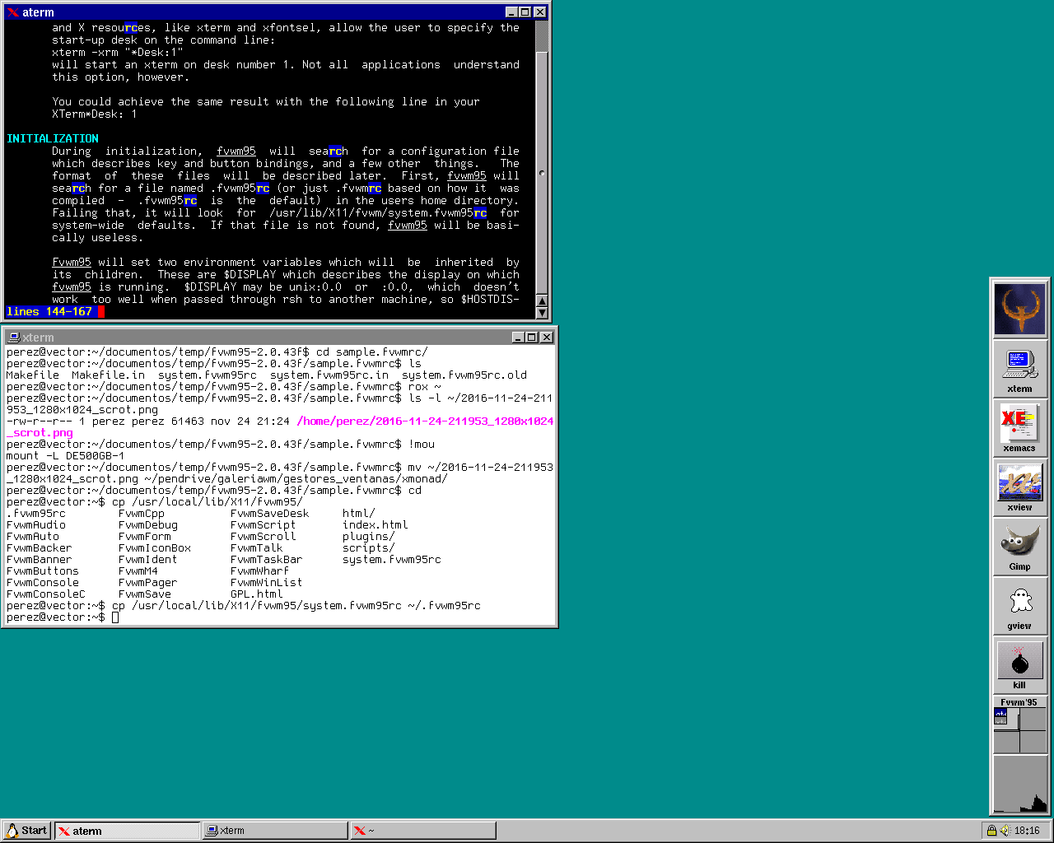Click the speaker volume icon in the tray

(1005, 831)
